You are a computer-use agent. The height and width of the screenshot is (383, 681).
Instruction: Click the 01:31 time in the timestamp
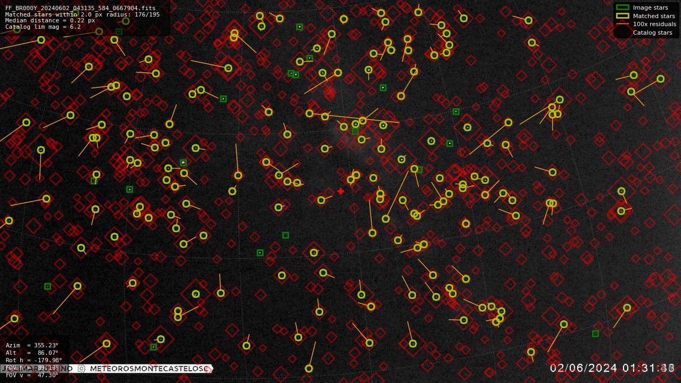pos(638,368)
